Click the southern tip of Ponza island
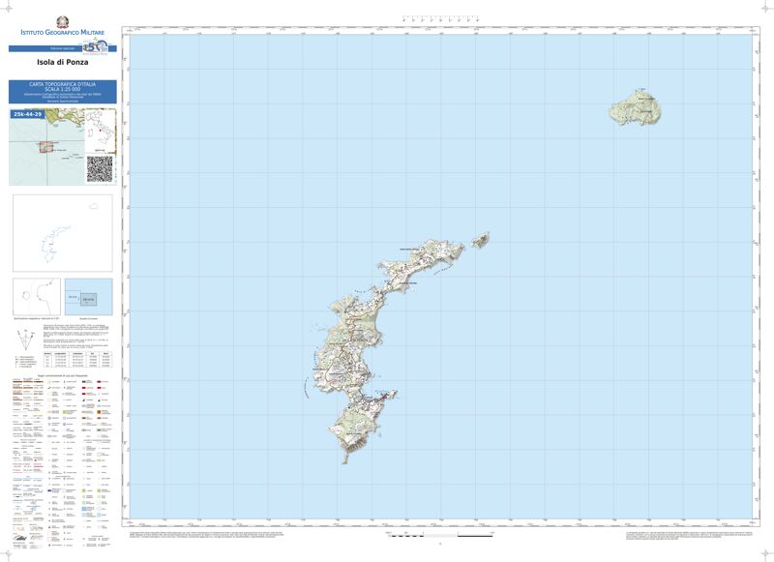Viewport: 774px width, 562px height. [344, 459]
